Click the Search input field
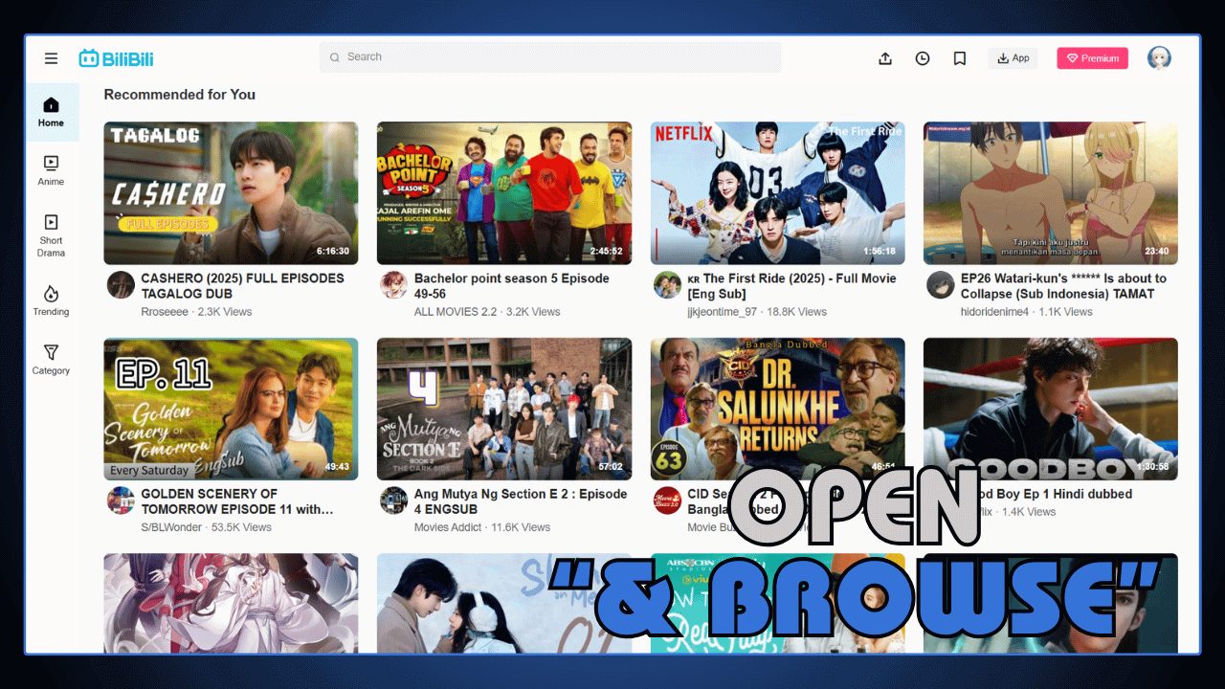The image size is (1225, 689). [x=550, y=57]
